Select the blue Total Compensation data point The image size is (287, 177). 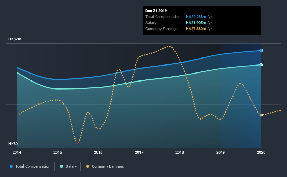point(261,51)
